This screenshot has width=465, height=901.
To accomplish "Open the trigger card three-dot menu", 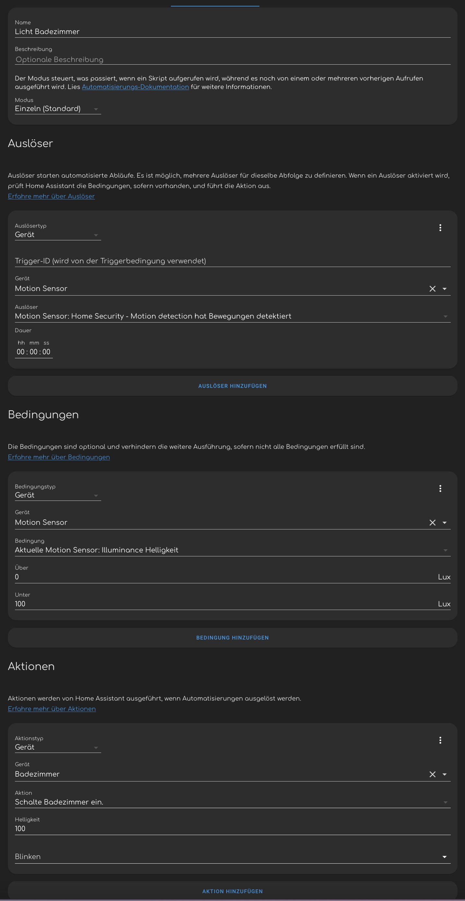I will (x=440, y=228).
